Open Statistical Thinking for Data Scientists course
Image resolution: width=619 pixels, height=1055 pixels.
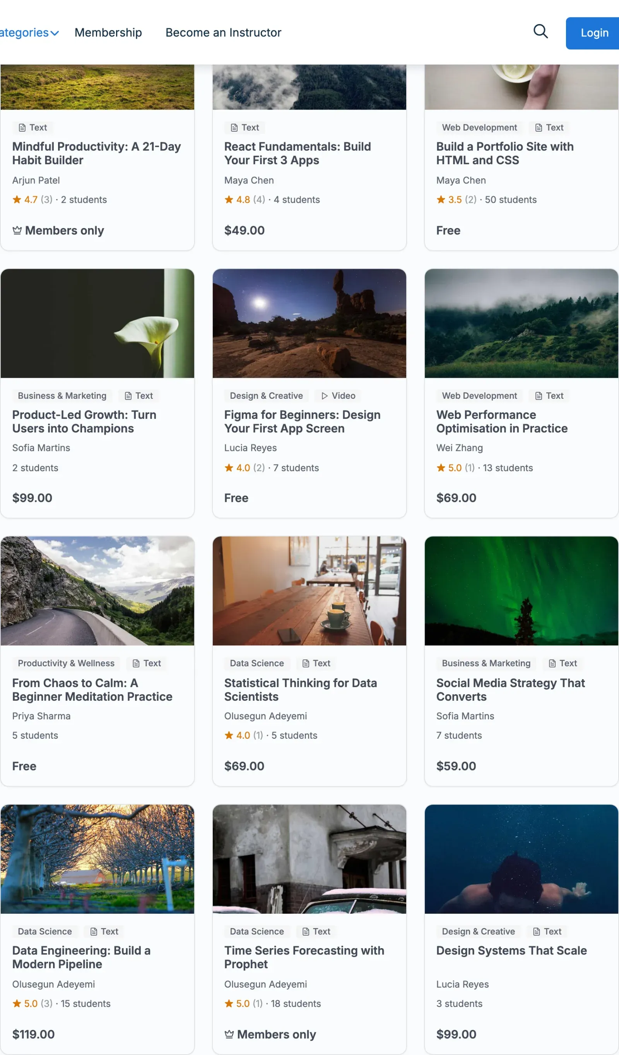click(300, 690)
